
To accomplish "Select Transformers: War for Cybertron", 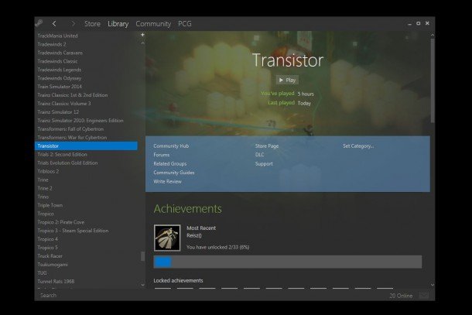I will pos(72,138).
